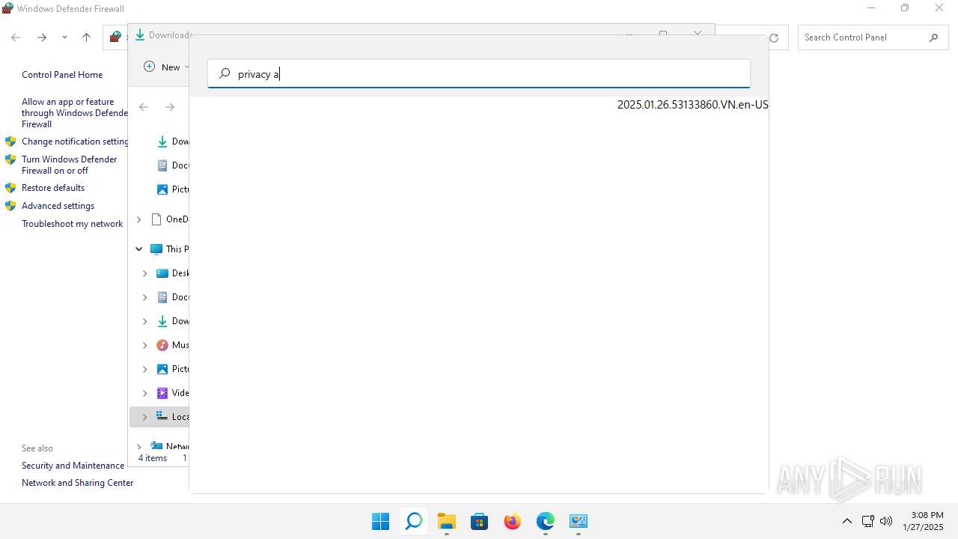Image resolution: width=958 pixels, height=539 pixels.
Task: Click New button in Downloads window
Action: pyautogui.click(x=165, y=67)
